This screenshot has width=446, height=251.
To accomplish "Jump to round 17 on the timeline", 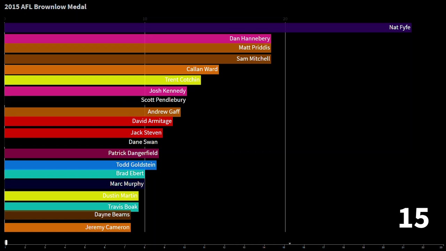I will click(x=324, y=247).
